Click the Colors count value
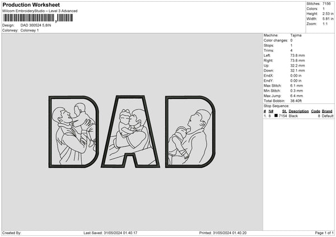The height and width of the screenshot is (237, 336). click(x=324, y=9)
